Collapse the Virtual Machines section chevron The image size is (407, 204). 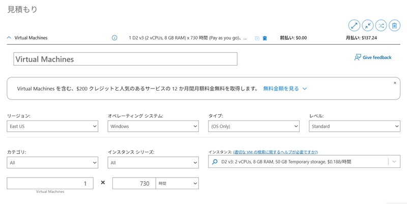9,38
